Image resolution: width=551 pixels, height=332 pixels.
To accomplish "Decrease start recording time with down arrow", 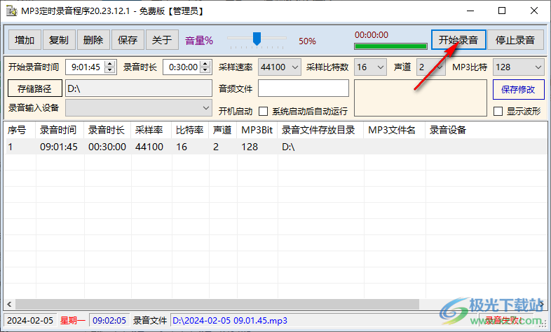I will coord(110,70).
